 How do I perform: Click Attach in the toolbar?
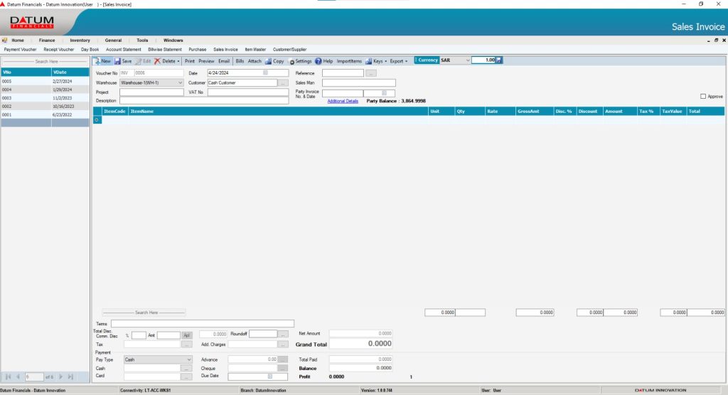pos(255,61)
